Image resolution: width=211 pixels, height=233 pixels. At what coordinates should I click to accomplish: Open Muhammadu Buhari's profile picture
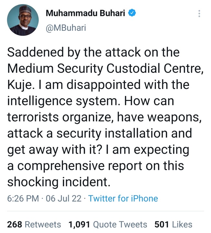pos(23,20)
